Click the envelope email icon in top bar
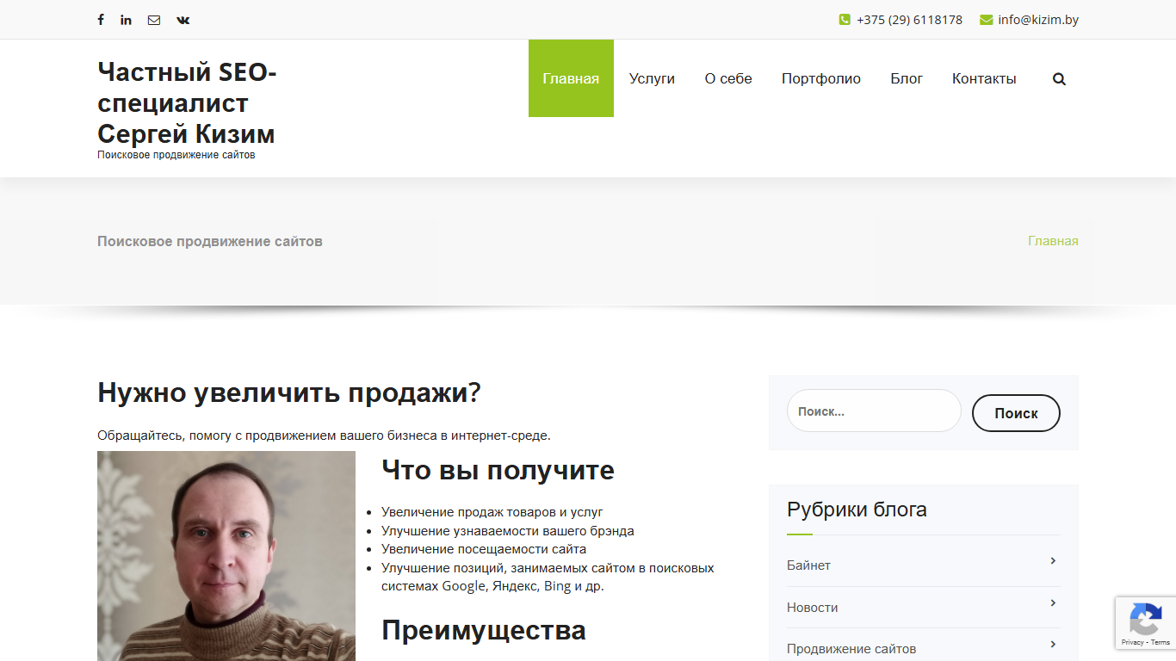1176x661 pixels. [154, 20]
